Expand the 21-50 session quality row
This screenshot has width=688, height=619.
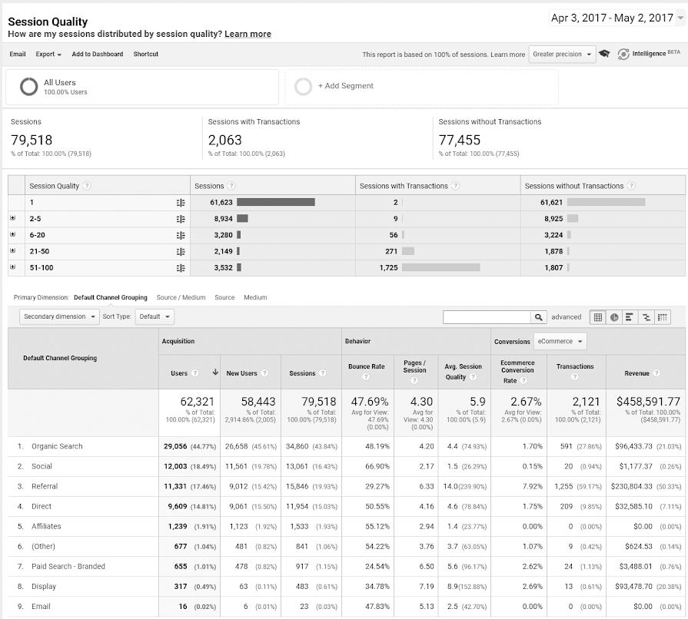click(x=13, y=251)
